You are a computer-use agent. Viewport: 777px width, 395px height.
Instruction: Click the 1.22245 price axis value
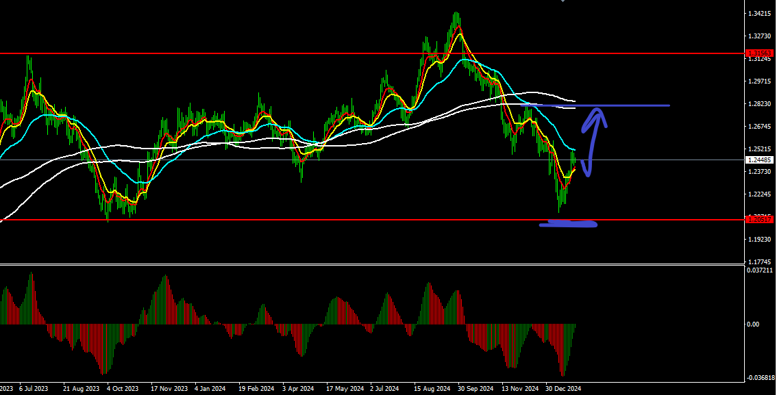(760, 194)
